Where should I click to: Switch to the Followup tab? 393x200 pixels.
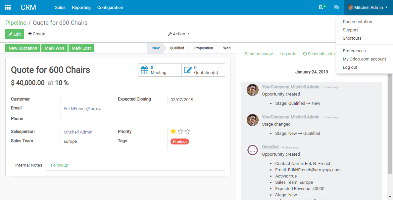click(59, 165)
